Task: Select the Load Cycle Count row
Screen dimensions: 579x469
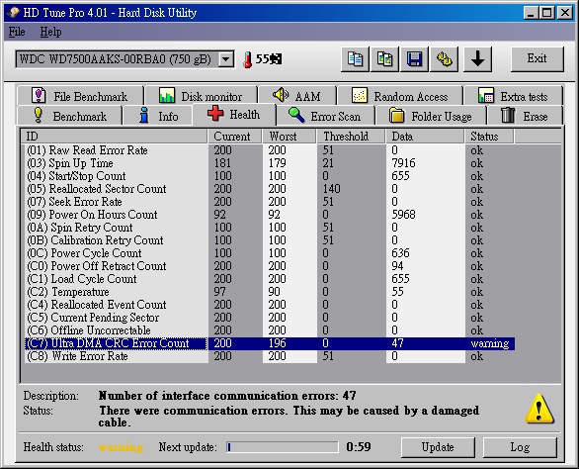Action: pyautogui.click(x=270, y=279)
